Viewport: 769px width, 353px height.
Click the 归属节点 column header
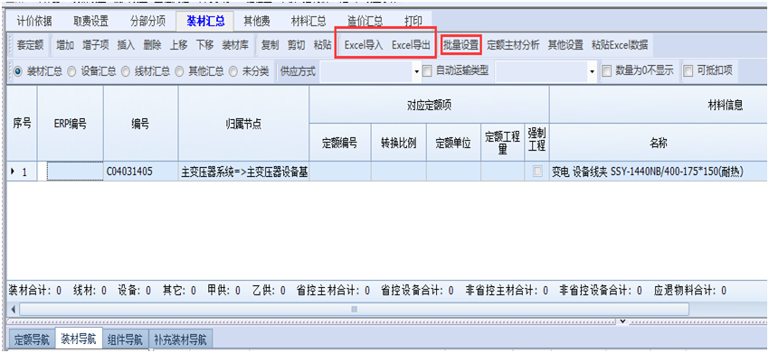tap(243, 124)
